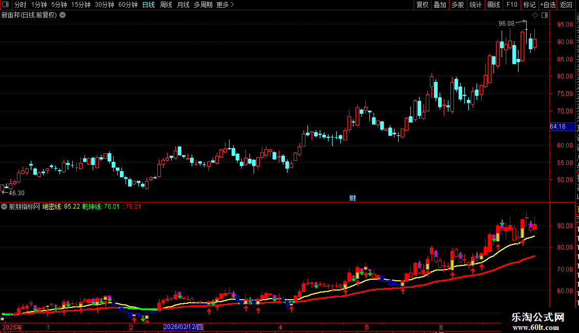Viewport: 579px width, 333px height.
Task: Switch to 周线 weekly chart
Action: (166, 5)
